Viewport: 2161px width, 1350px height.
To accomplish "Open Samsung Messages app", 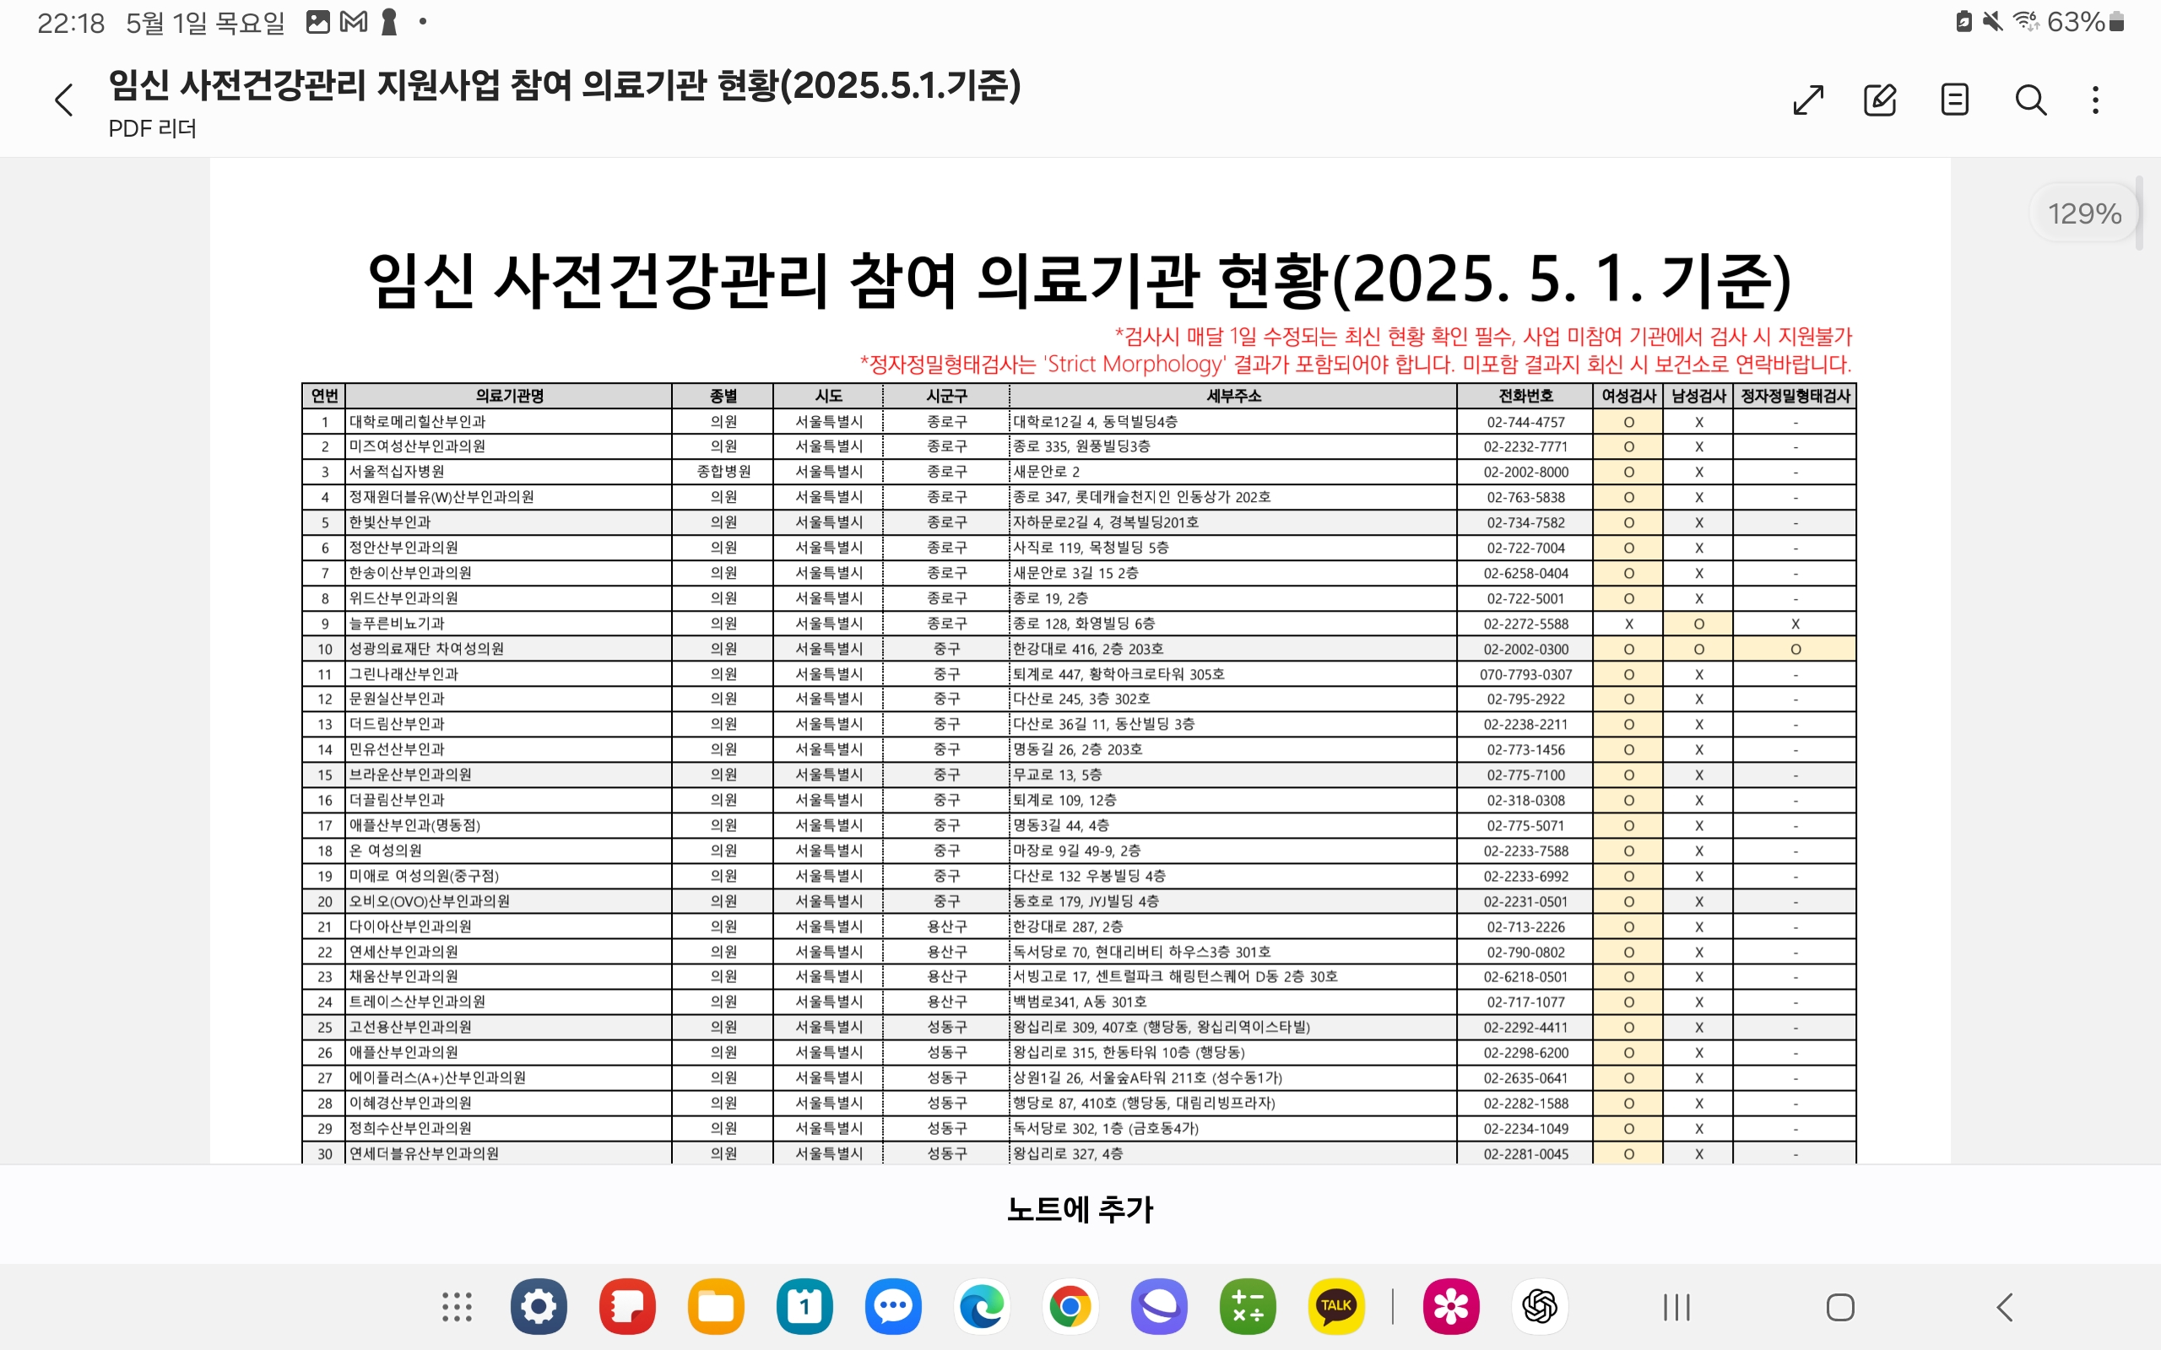I will [893, 1307].
